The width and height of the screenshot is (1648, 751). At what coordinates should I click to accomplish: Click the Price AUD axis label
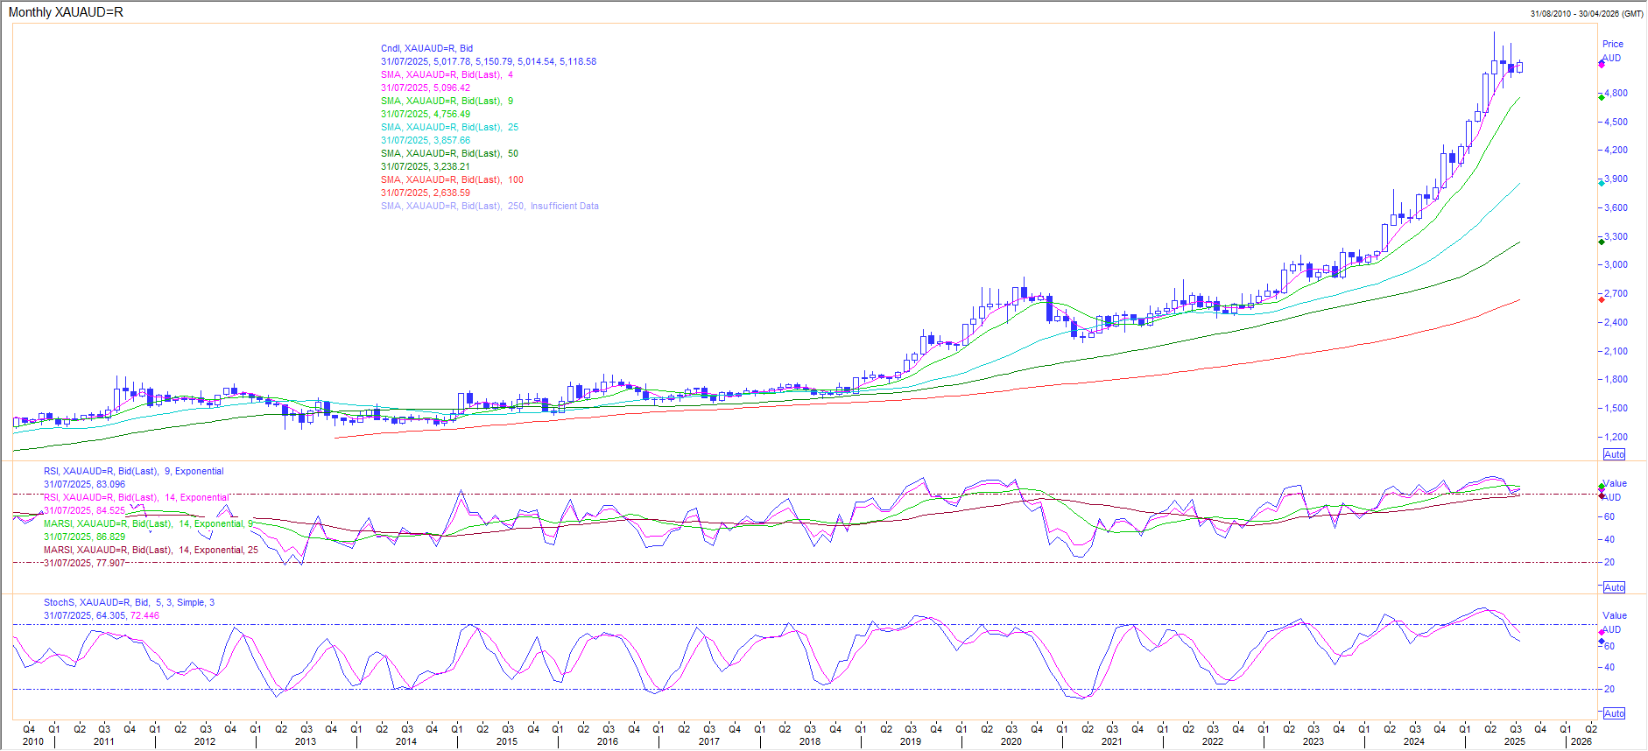click(1612, 51)
